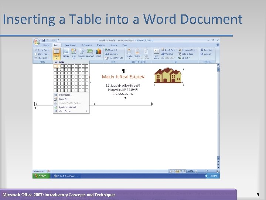The width and height of the screenshot is (266, 200).
Task: Click the vertical scrollbar in Word
Action: click(218, 114)
